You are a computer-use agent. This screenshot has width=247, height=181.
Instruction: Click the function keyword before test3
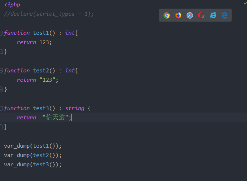pos(17,108)
